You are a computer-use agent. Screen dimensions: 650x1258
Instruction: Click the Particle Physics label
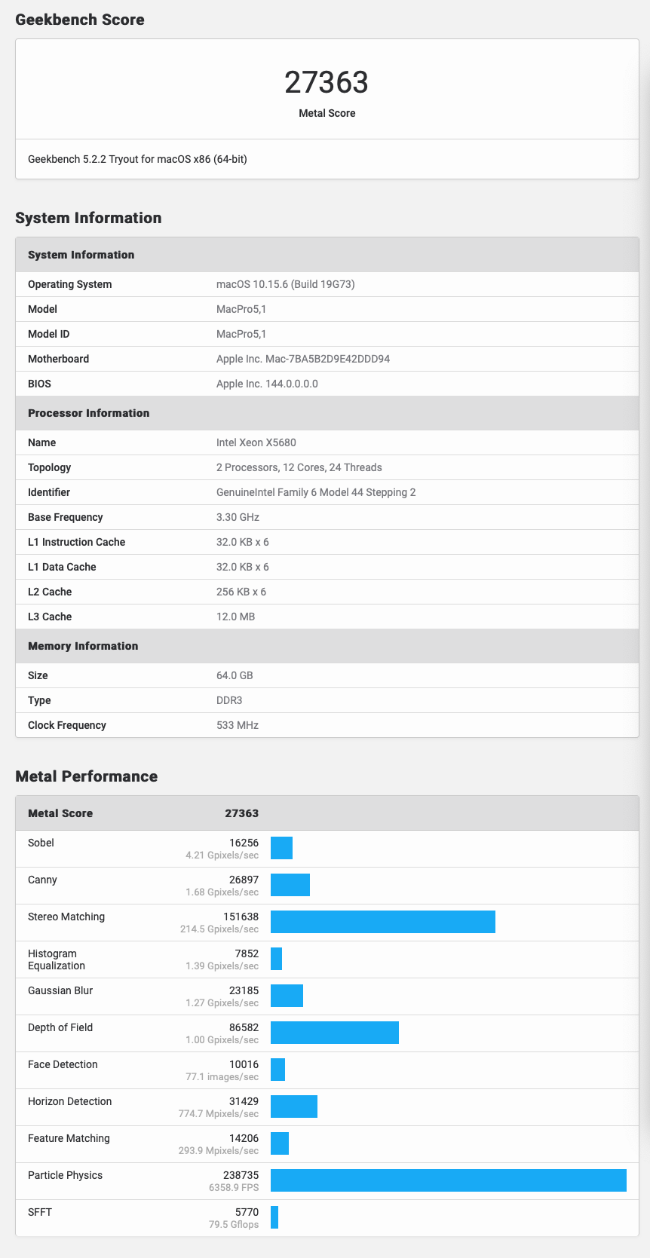tap(65, 1175)
